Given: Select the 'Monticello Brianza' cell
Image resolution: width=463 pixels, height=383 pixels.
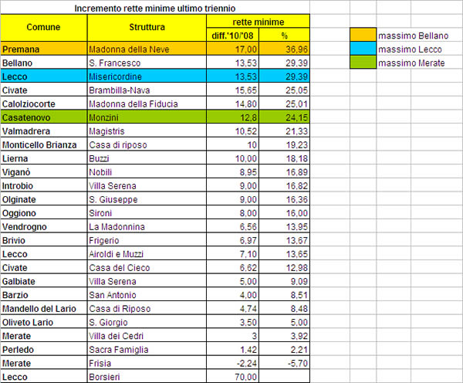Looking at the screenshot, I should [x=44, y=144].
